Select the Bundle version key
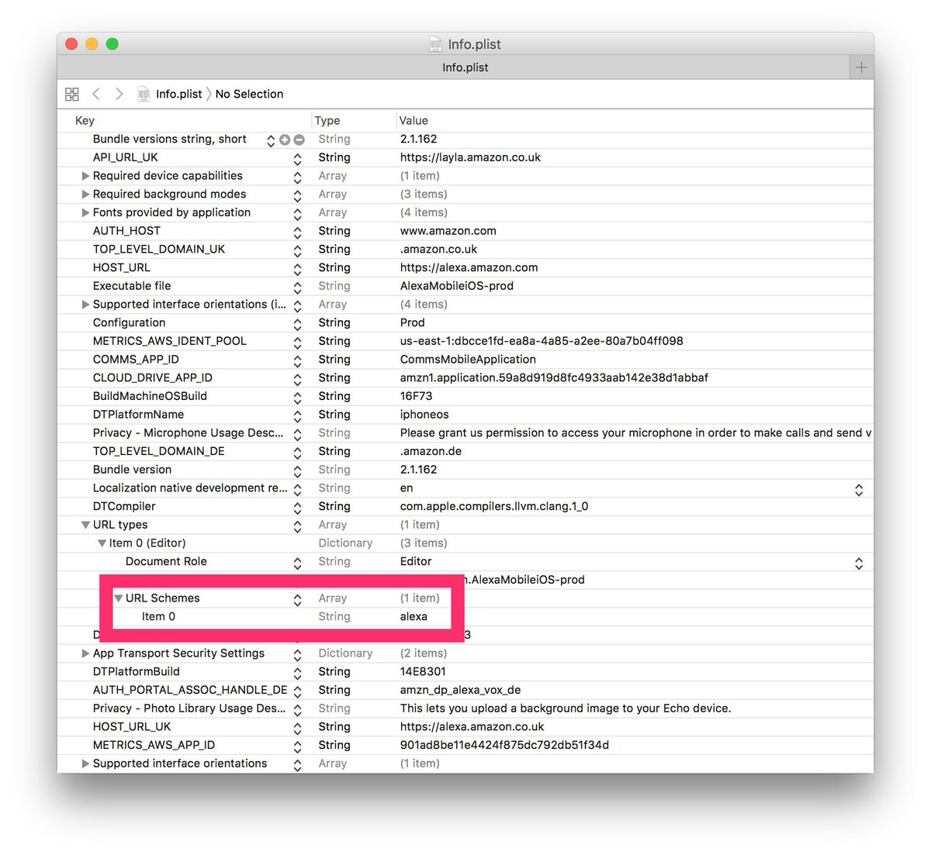 click(x=132, y=470)
